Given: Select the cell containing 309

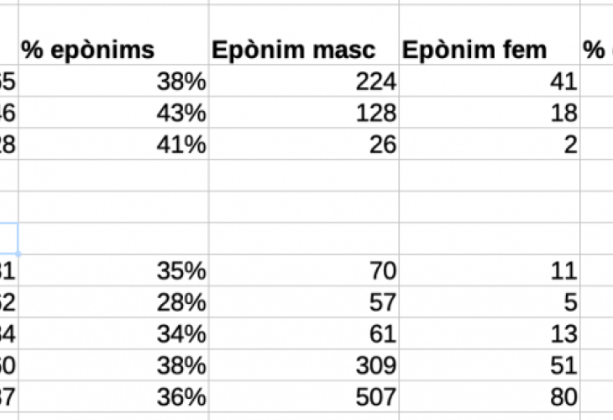Looking at the screenshot, I should tap(304, 365).
